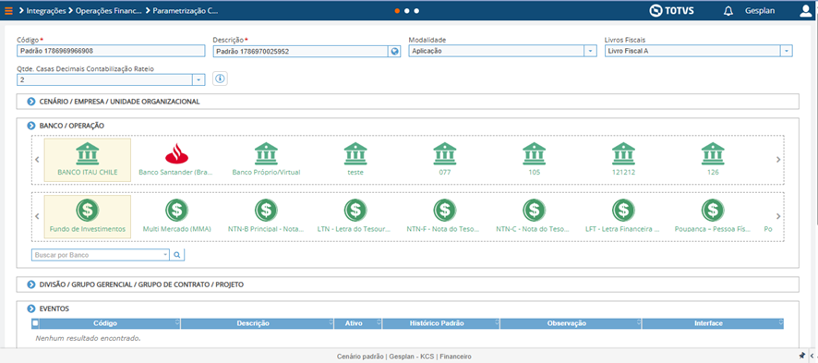Select Banco Santander bank icon
The height and width of the screenshot is (363, 818).
[176, 160]
